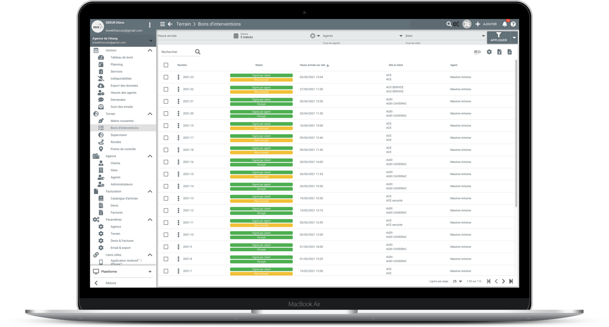Click the help question mark icon
This screenshot has width=609, height=327.
tap(513, 24)
